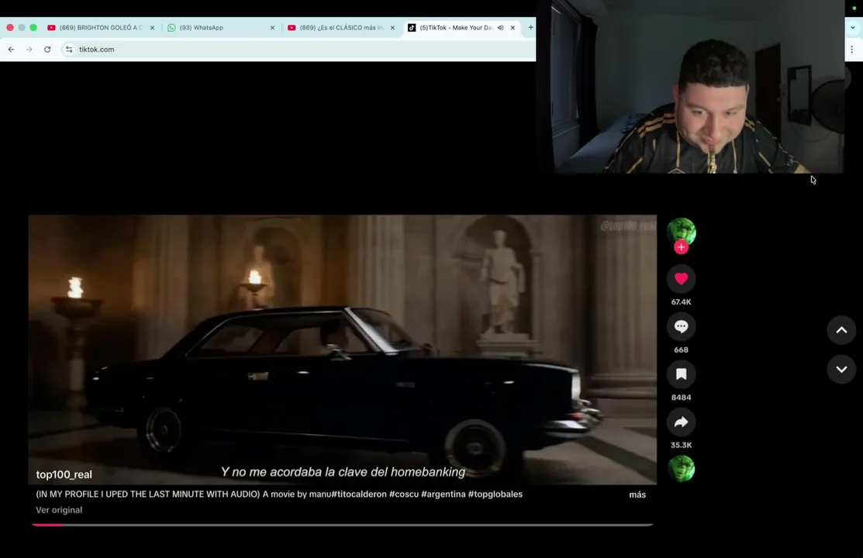Click the 8484 saves count

pyautogui.click(x=681, y=398)
